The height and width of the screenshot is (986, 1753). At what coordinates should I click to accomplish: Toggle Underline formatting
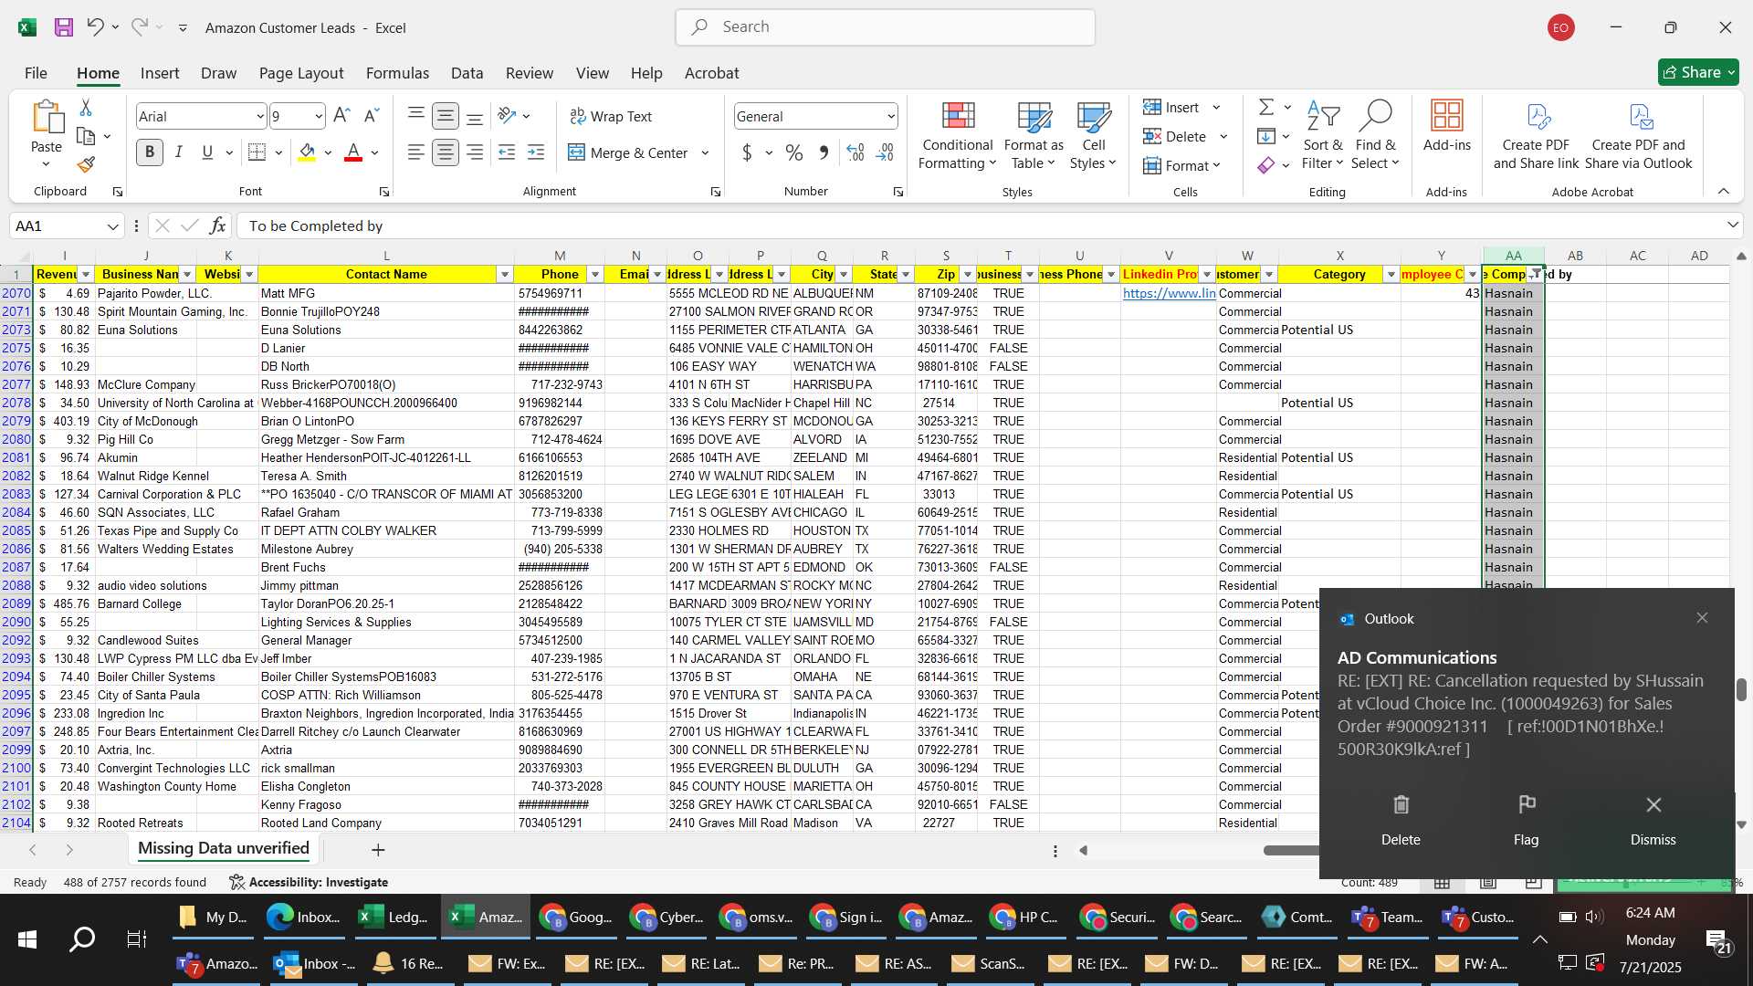[x=207, y=152]
